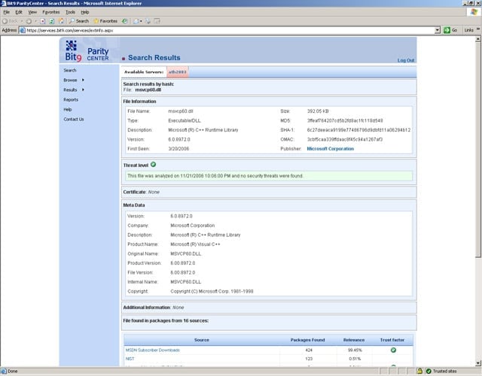Click the Source column header
This screenshot has width=482, height=376.
(202, 340)
